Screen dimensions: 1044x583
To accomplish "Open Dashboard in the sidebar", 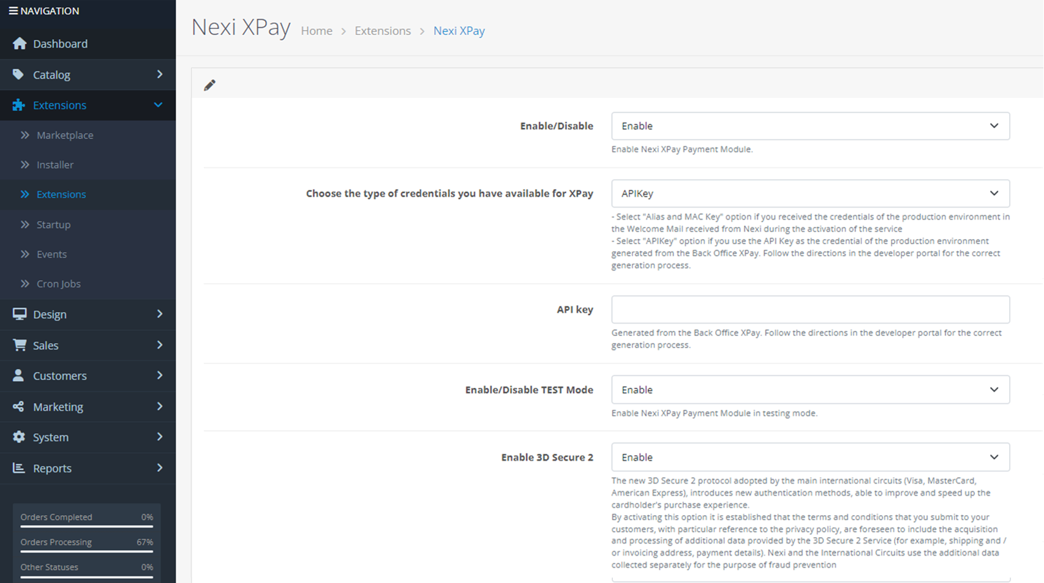I will click(x=88, y=43).
